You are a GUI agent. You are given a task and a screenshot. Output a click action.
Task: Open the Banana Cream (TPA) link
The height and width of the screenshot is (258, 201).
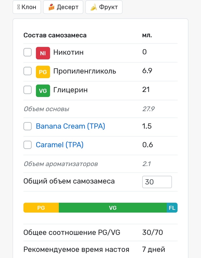coord(70,126)
